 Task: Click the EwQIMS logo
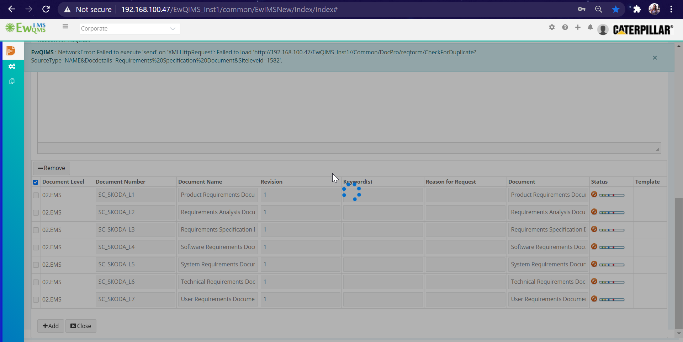pyautogui.click(x=26, y=28)
